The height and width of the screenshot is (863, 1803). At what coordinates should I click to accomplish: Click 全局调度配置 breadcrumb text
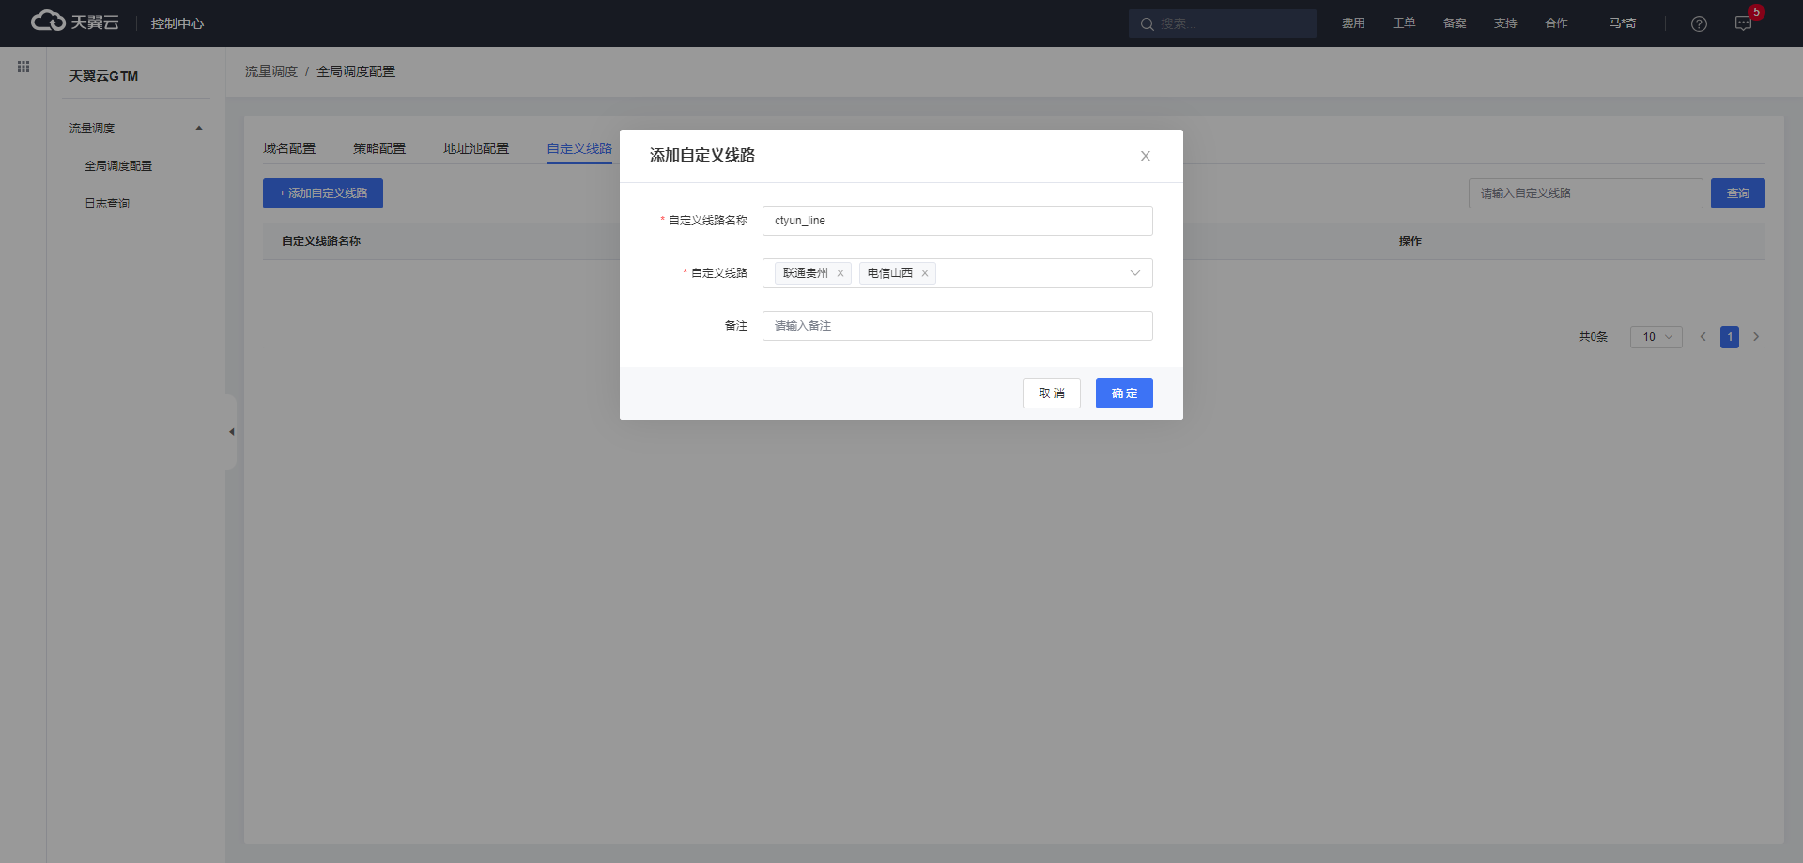(356, 71)
